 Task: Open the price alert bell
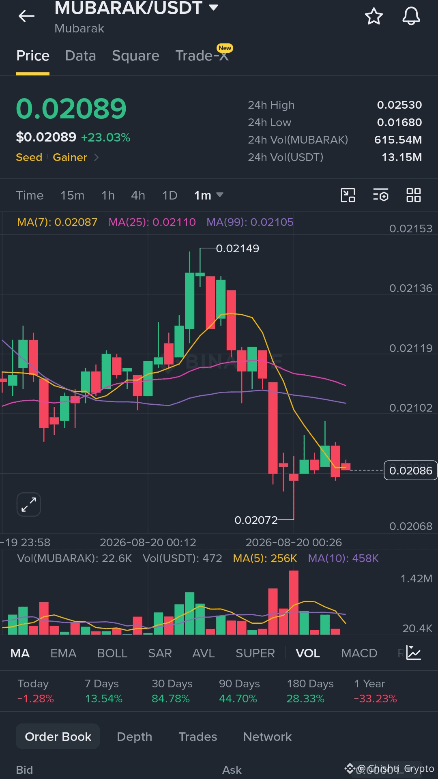click(x=411, y=16)
